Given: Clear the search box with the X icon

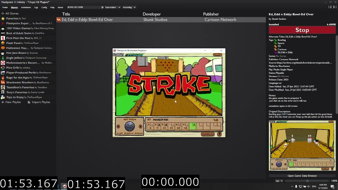Looking at the screenshot, I should [102, 7].
